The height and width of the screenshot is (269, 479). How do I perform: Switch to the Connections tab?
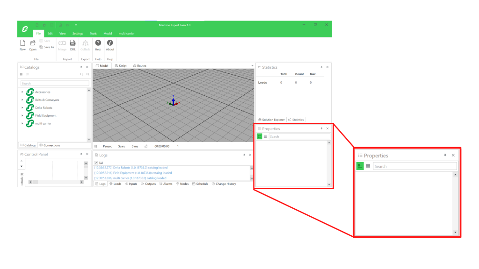[50, 145]
